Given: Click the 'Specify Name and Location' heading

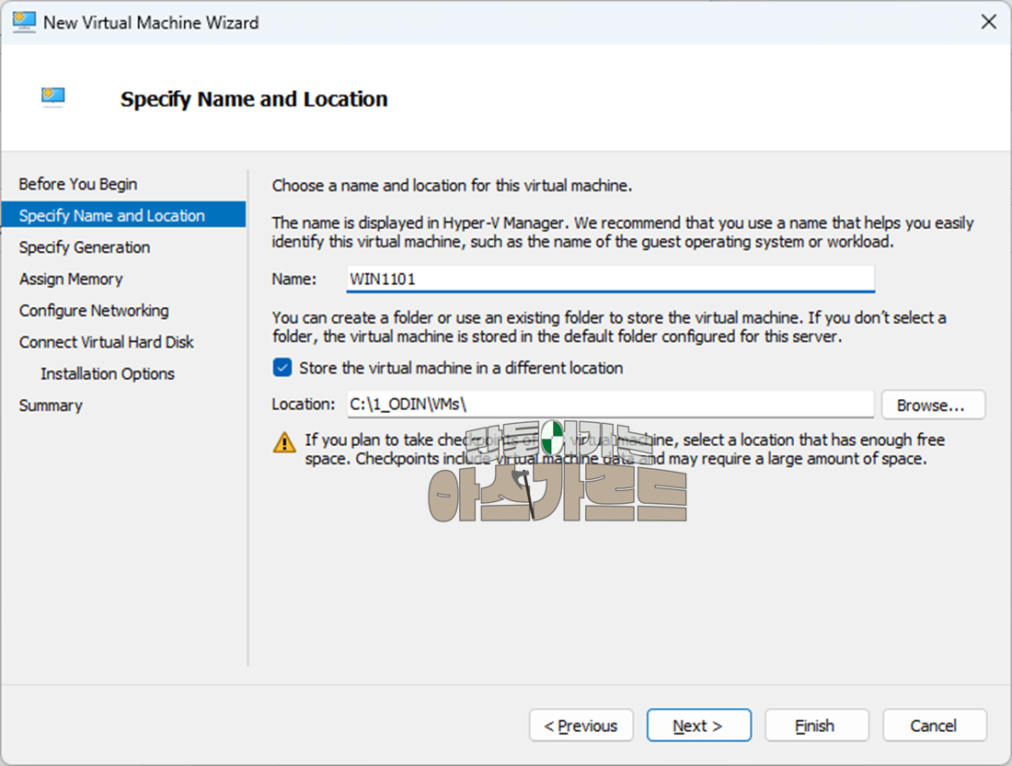Looking at the screenshot, I should 254,98.
